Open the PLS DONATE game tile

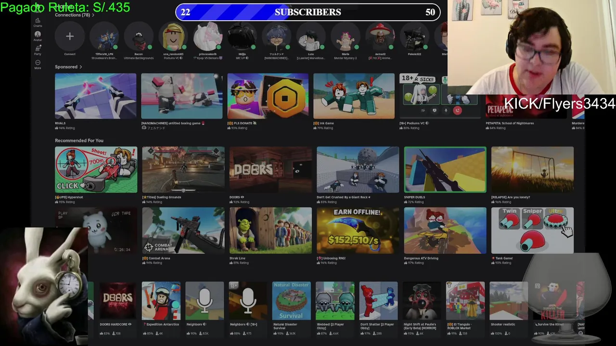click(268, 96)
